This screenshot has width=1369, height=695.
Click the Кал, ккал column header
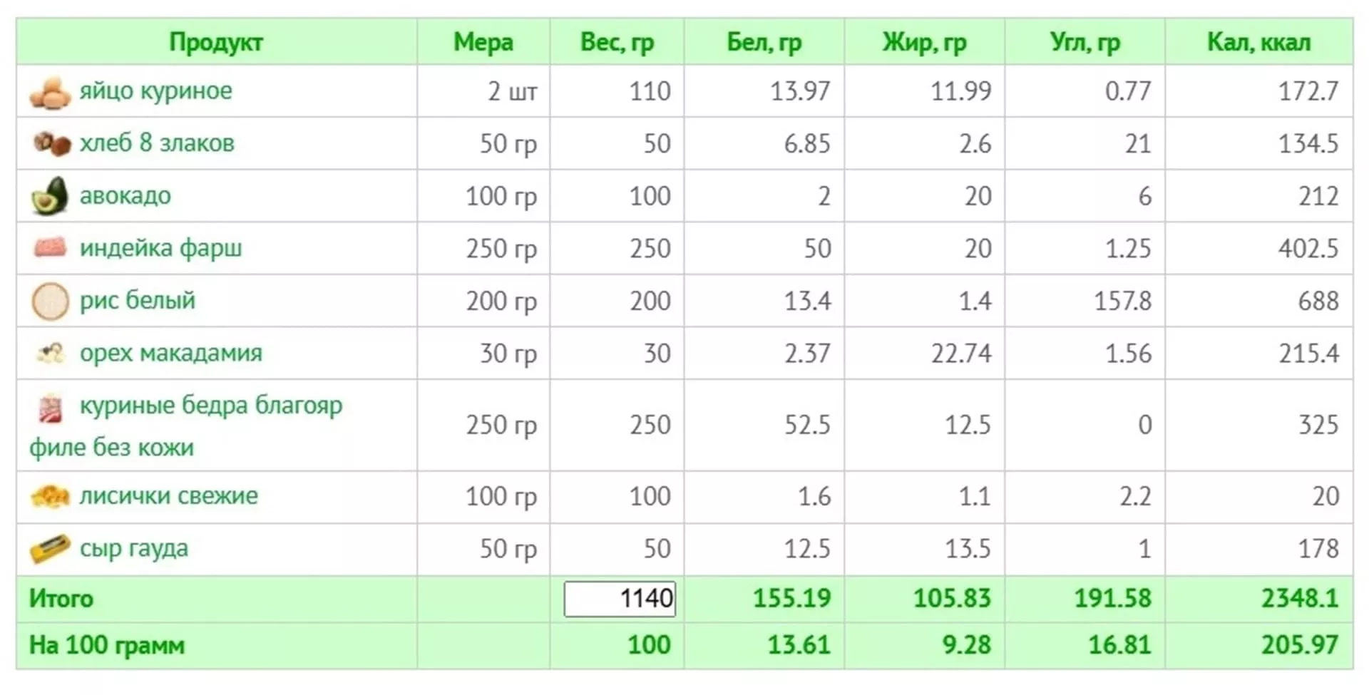point(1259,42)
